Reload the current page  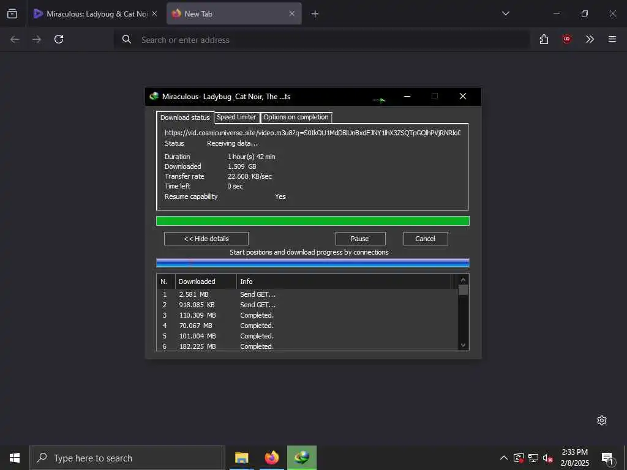(59, 39)
